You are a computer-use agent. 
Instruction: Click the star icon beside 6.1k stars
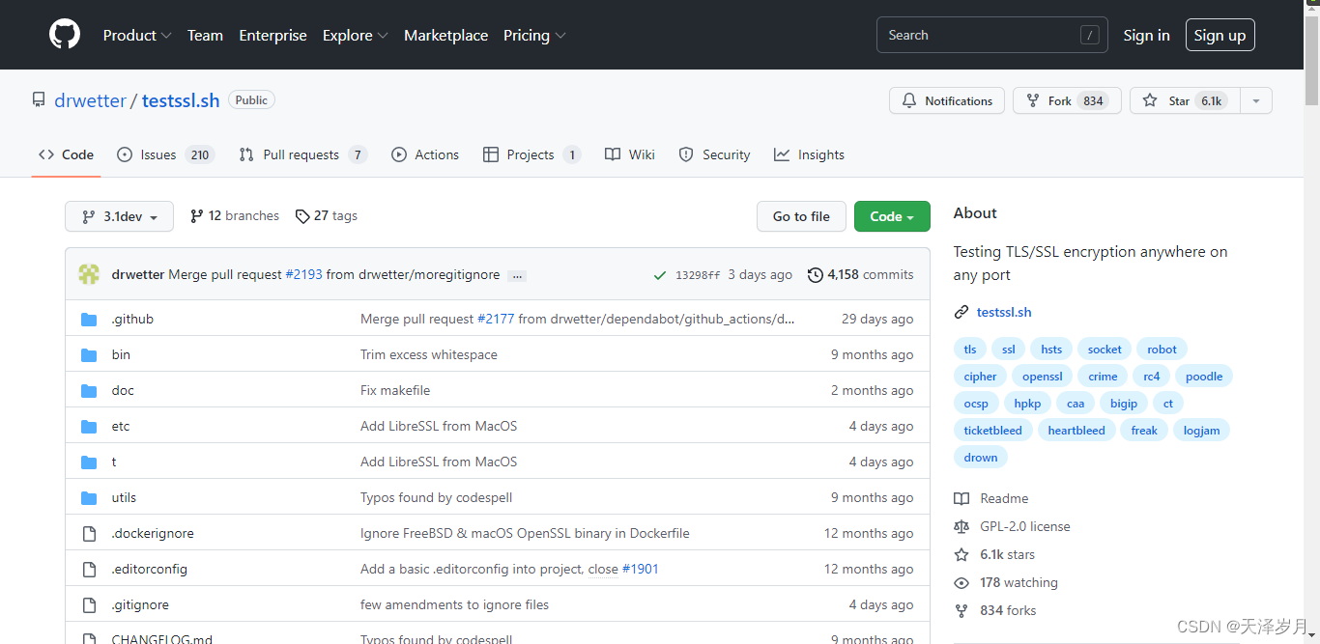[x=961, y=554]
